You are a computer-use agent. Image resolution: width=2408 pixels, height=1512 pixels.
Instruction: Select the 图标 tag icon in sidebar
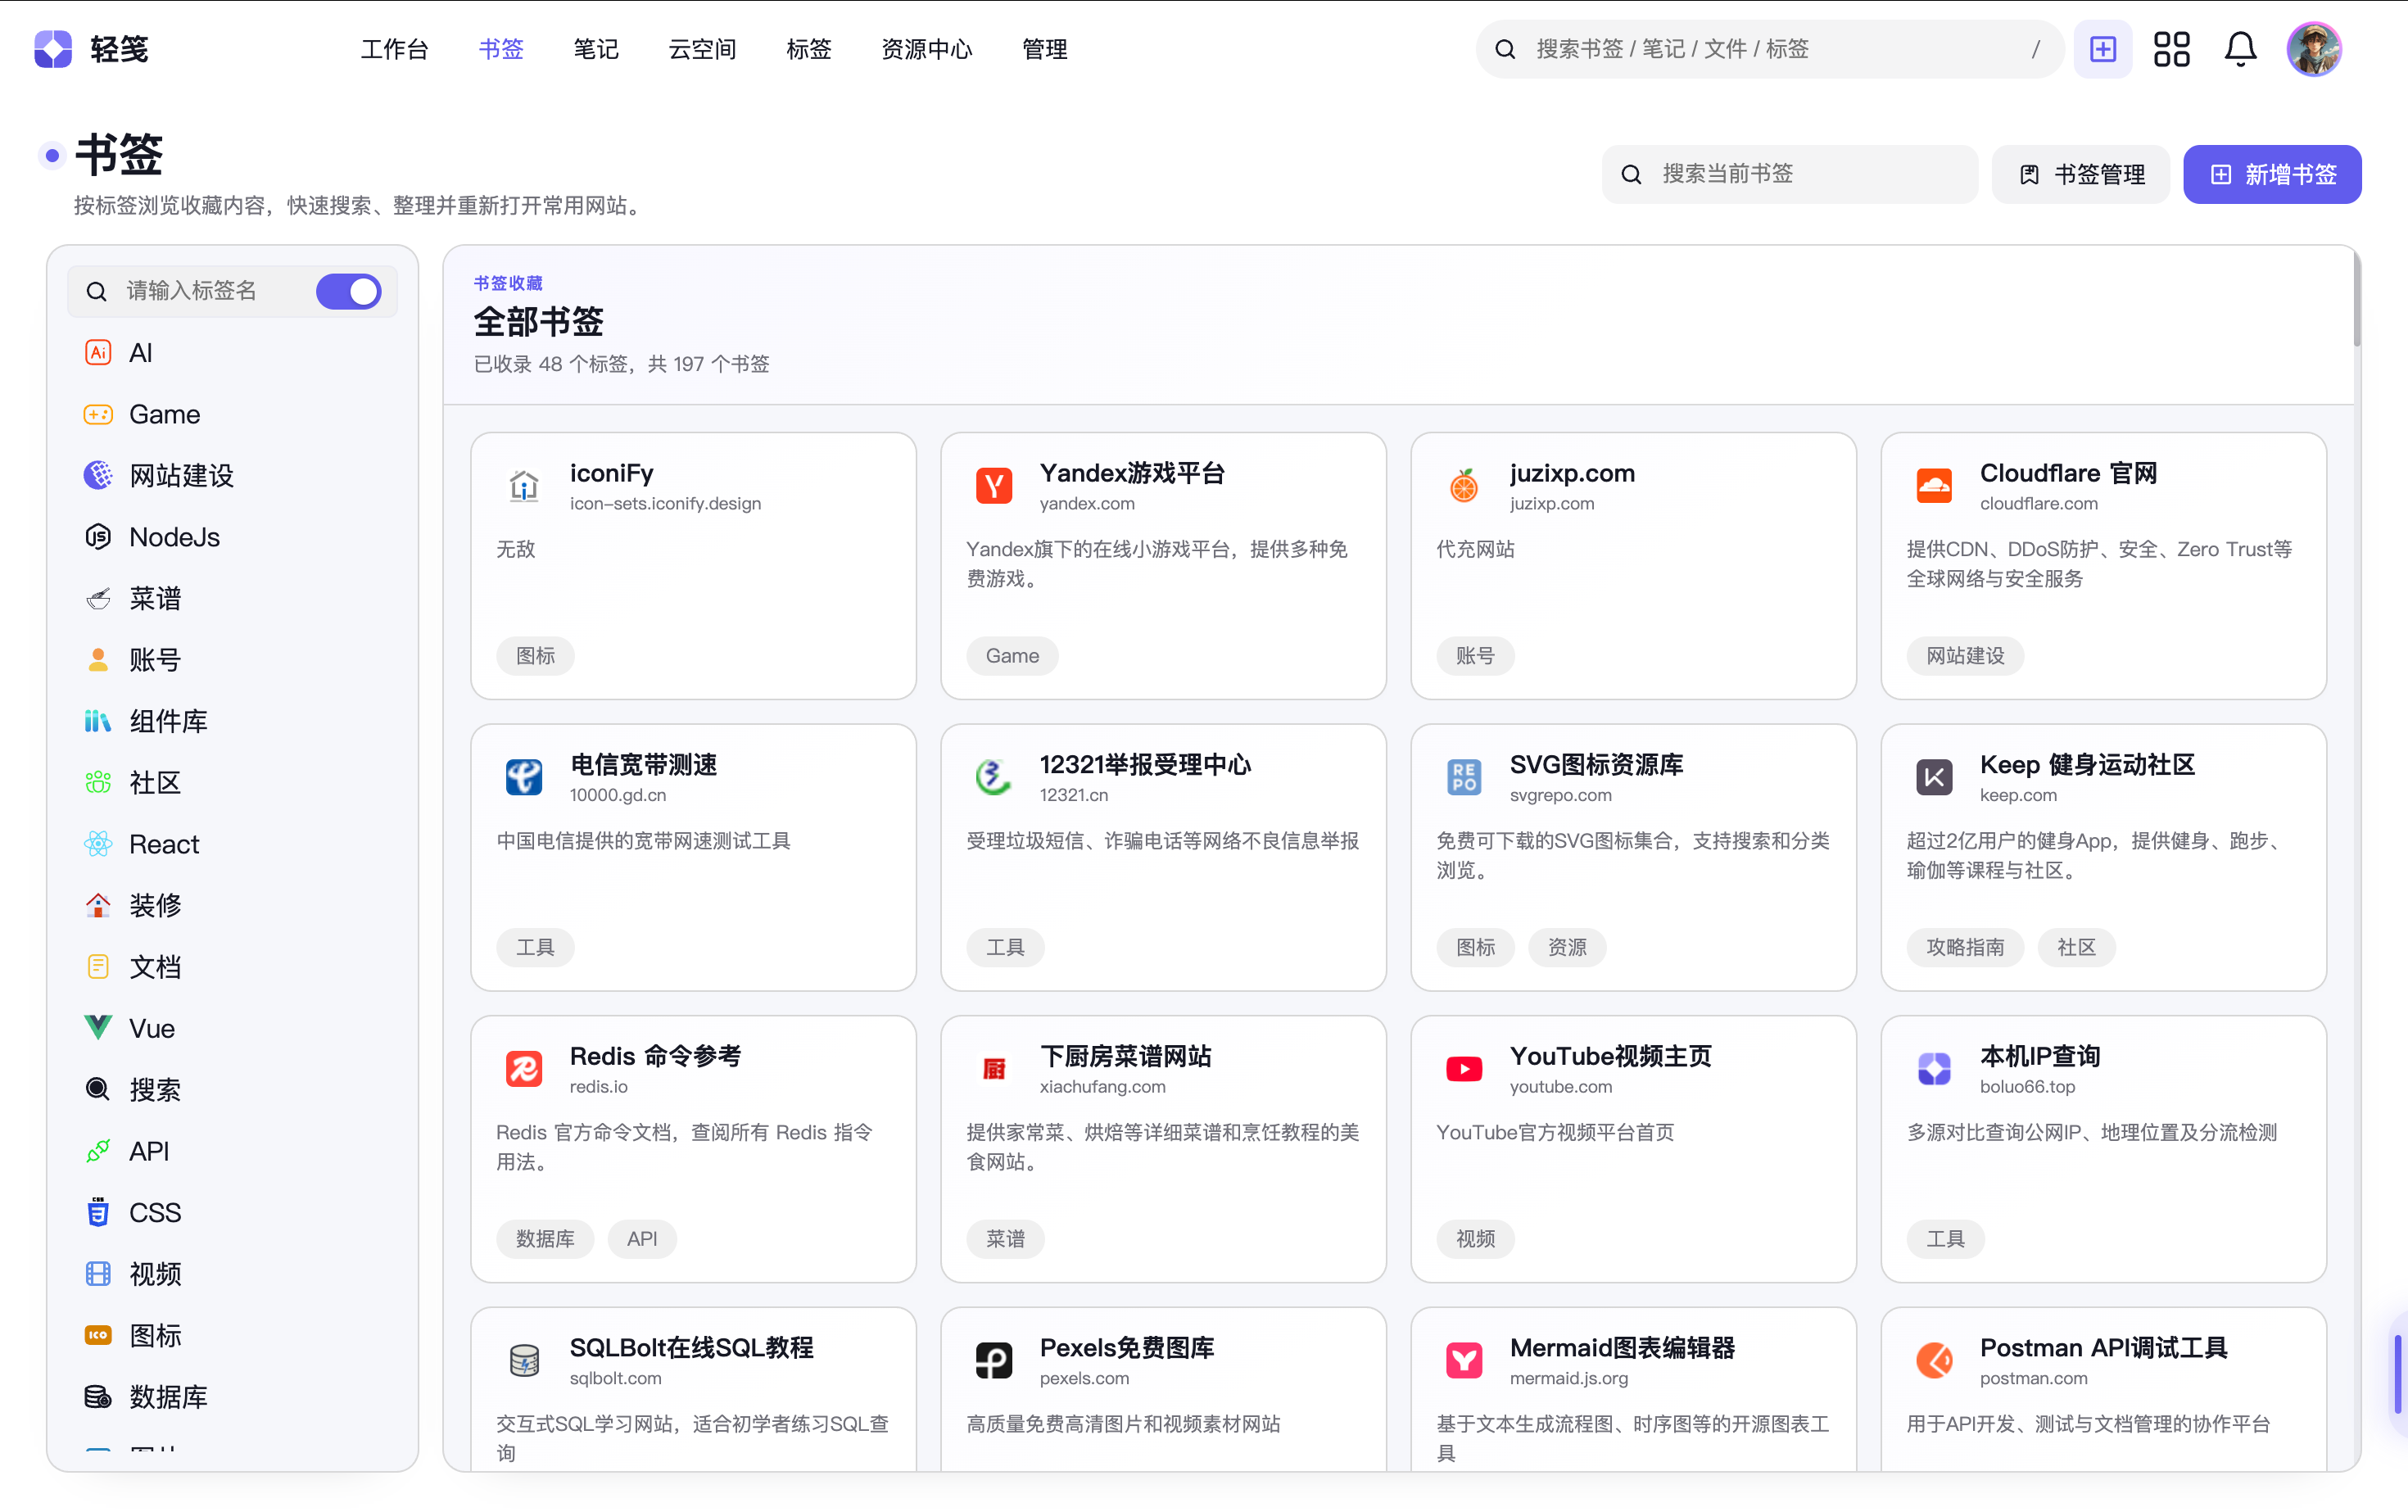[98, 1336]
